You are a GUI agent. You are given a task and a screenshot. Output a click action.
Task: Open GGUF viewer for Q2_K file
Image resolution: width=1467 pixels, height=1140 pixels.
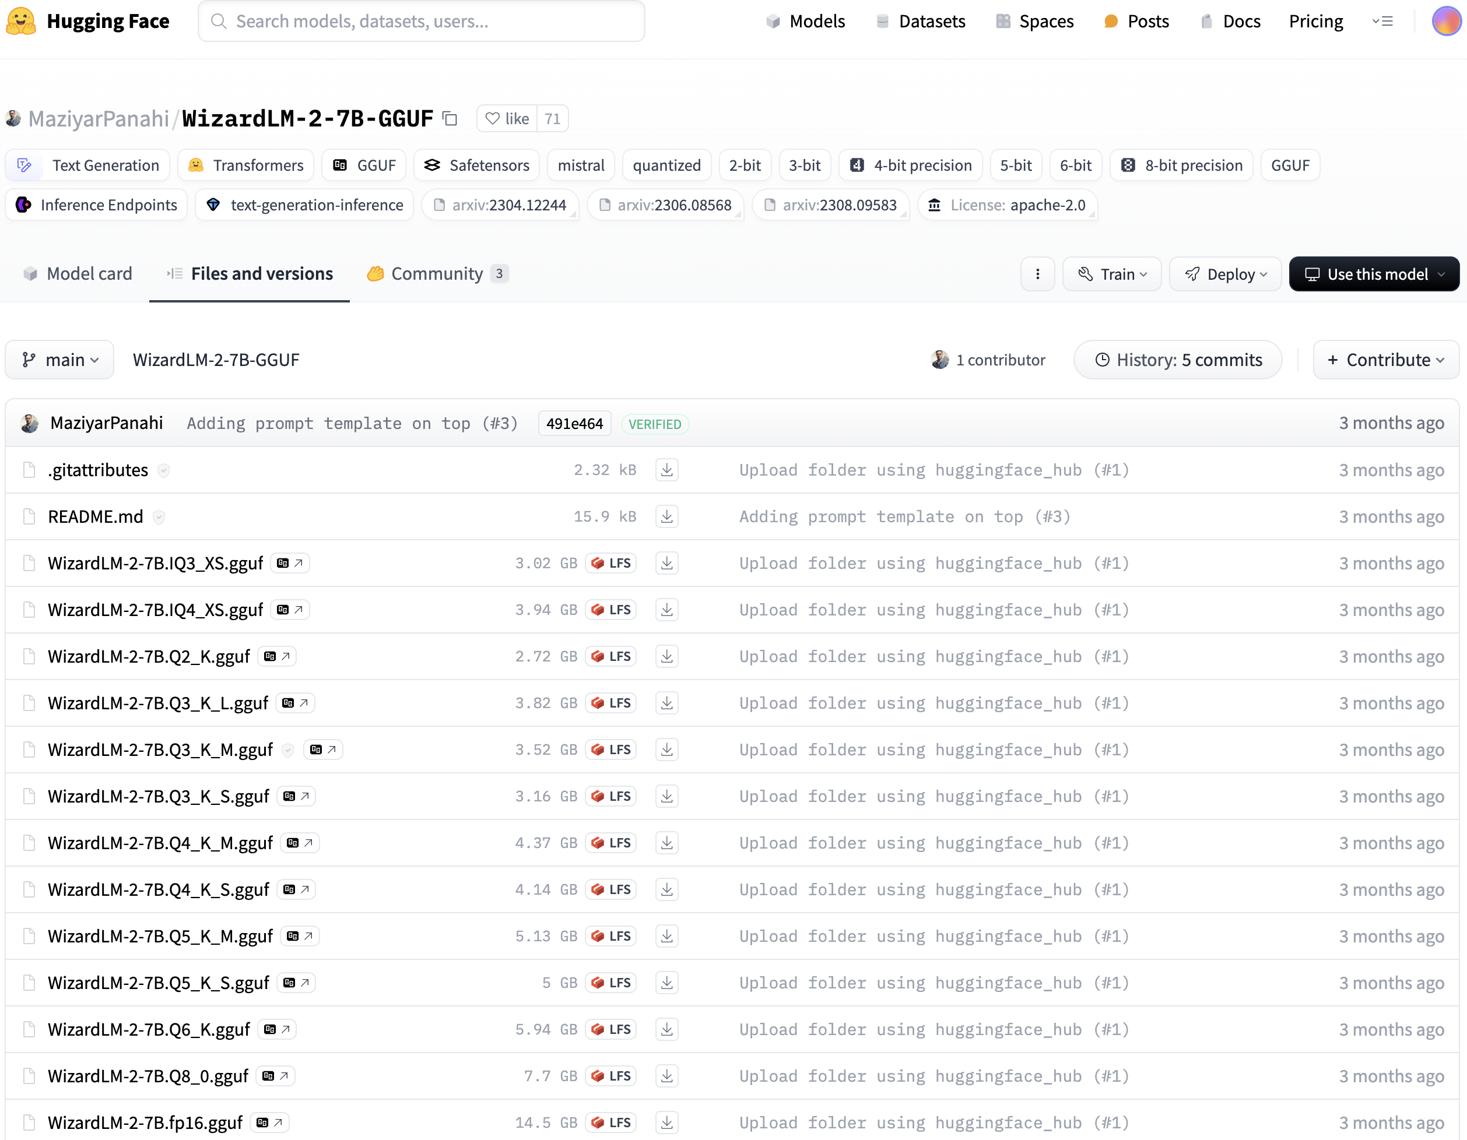pyautogui.click(x=277, y=657)
